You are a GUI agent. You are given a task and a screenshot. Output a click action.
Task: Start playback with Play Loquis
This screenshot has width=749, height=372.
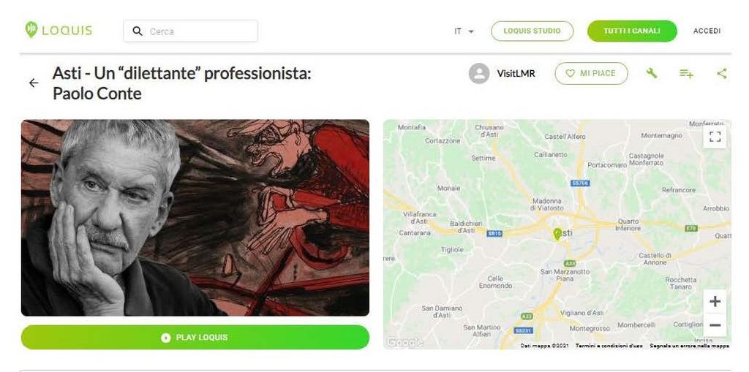195,337
